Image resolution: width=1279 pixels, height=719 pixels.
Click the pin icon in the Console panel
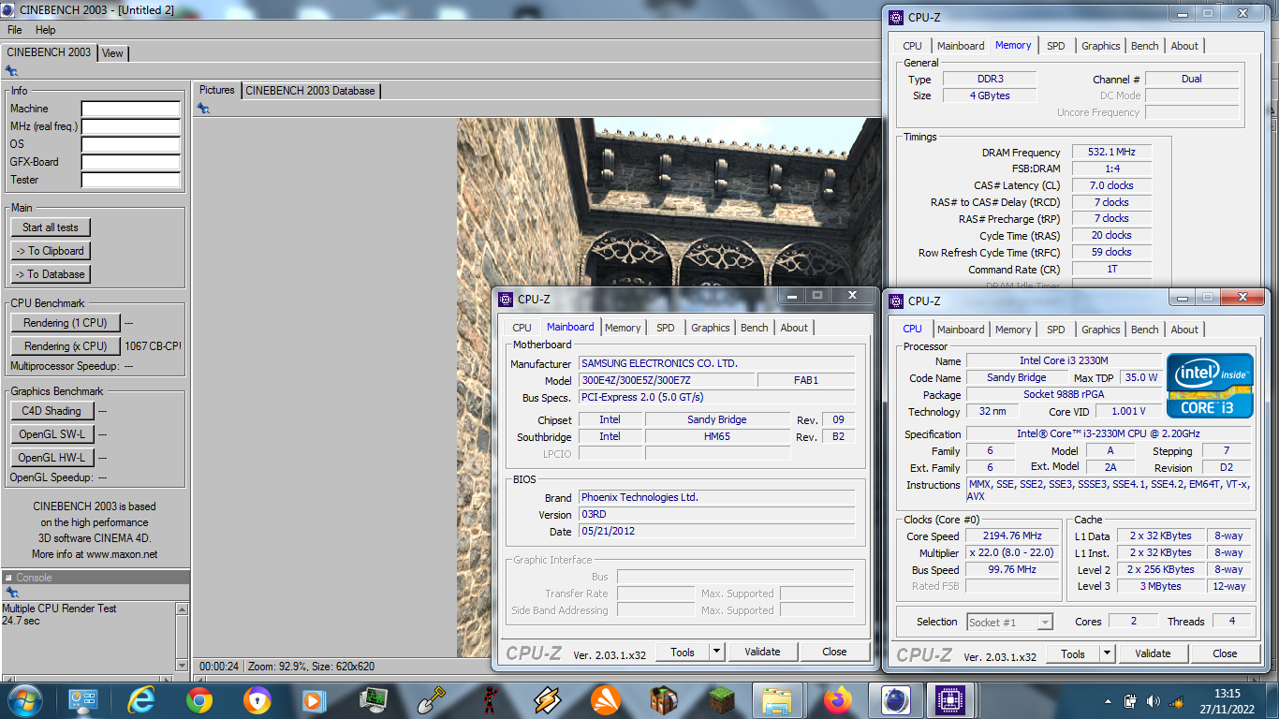click(x=11, y=593)
